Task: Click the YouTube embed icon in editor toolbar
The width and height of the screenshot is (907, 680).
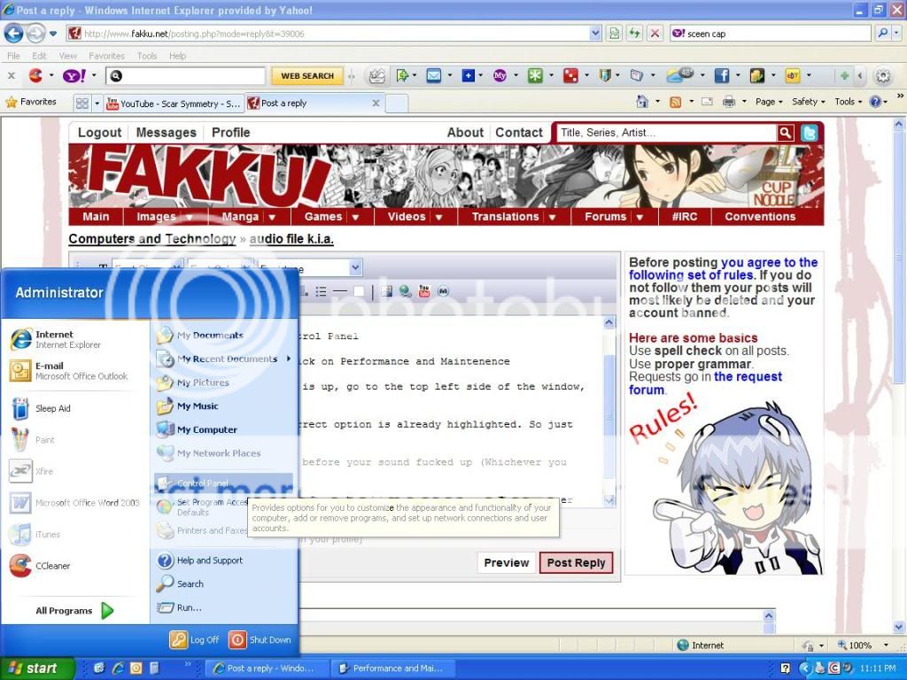Action: pyautogui.click(x=424, y=291)
